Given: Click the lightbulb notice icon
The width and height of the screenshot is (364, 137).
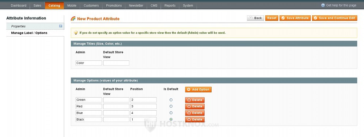Looking at the screenshot, I should 76,33.
